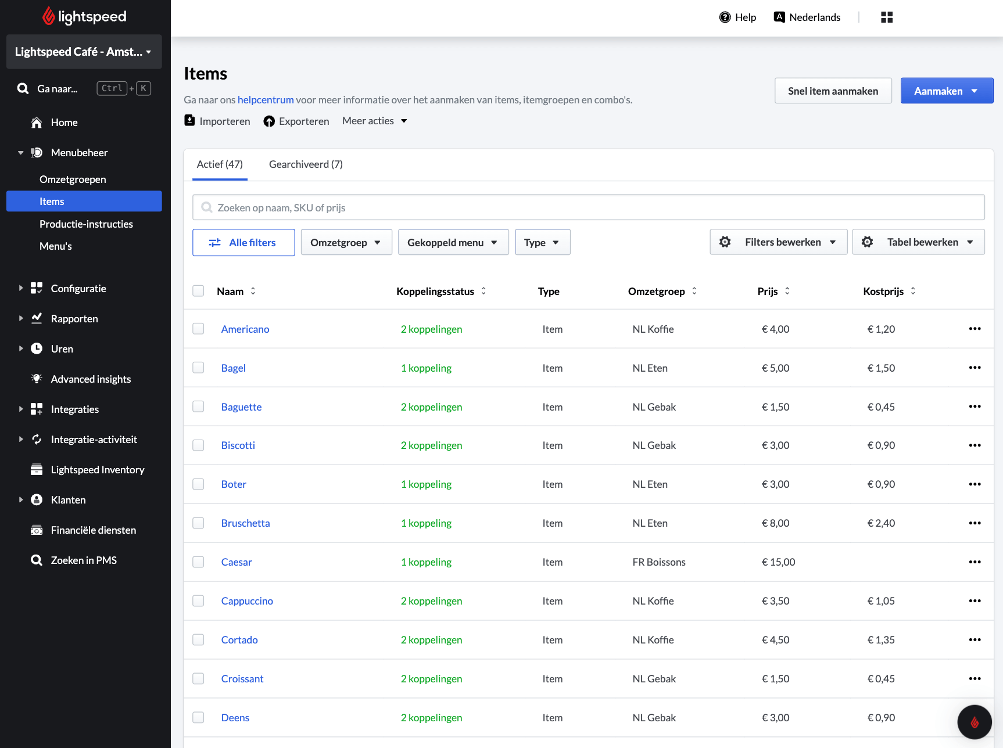1003x748 pixels.
Task: Click the Help question mark icon
Action: (x=725, y=17)
